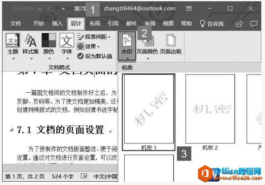Select the 设计 (Design) ribbon tab
This screenshot has height=185, width=265.
click(76, 23)
